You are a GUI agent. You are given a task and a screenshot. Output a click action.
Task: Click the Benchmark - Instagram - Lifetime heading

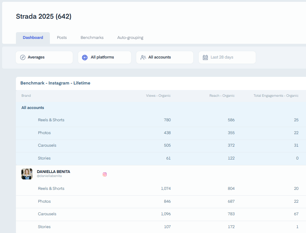click(55, 83)
